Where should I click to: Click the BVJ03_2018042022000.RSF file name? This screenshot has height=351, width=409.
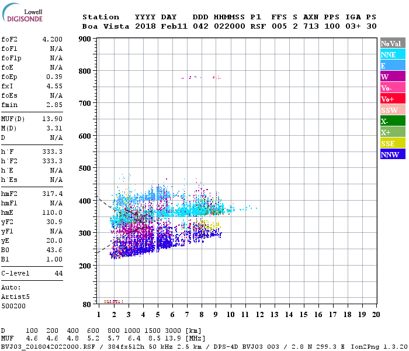[x=48, y=347]
